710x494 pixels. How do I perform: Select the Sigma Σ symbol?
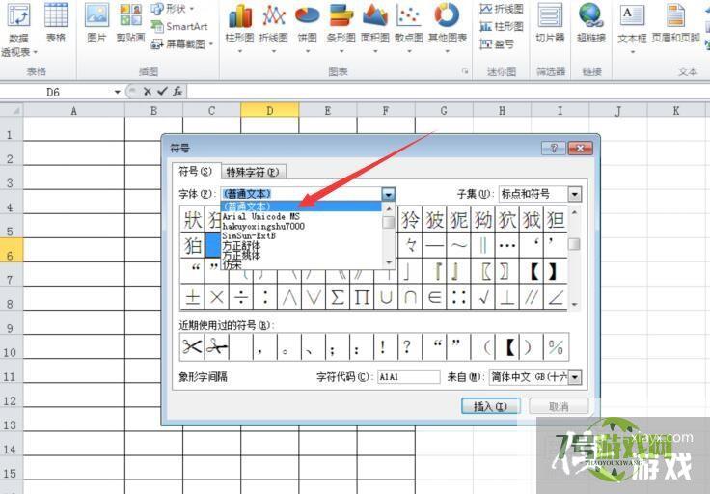338,297
